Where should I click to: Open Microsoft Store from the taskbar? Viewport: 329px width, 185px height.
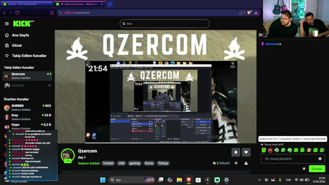point(198,180)
